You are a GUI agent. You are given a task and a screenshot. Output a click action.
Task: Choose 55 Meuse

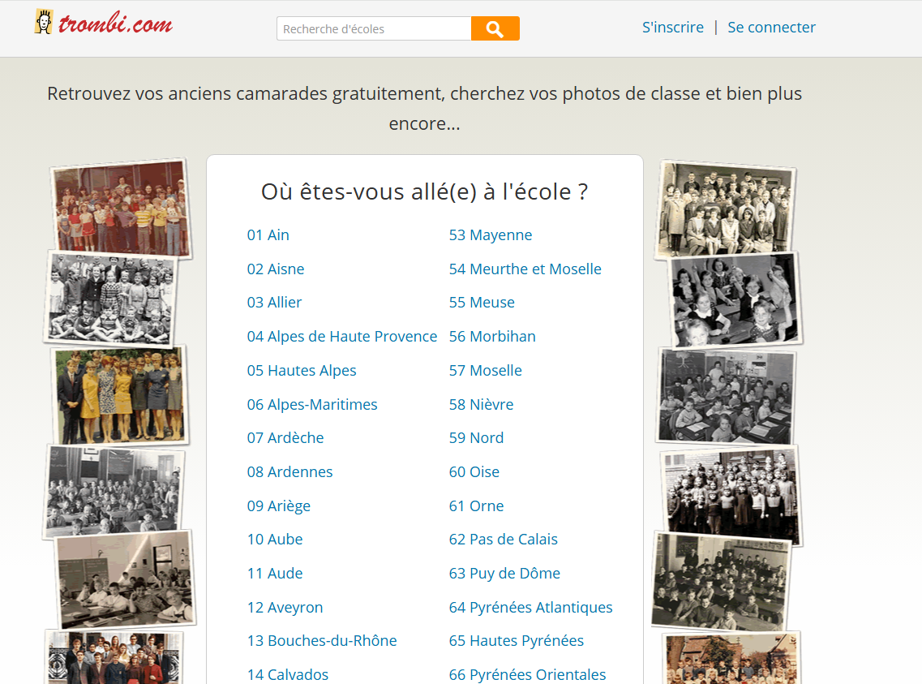point(482,303)
